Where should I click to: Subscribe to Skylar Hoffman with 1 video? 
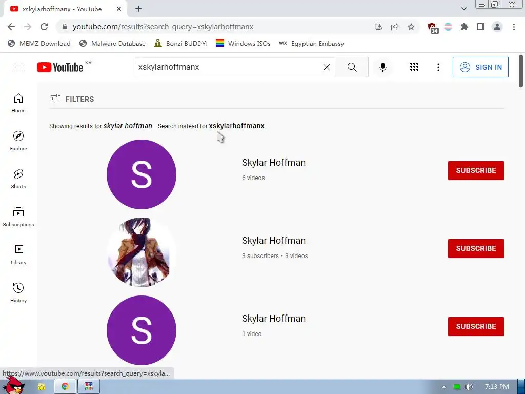[476, 327]
